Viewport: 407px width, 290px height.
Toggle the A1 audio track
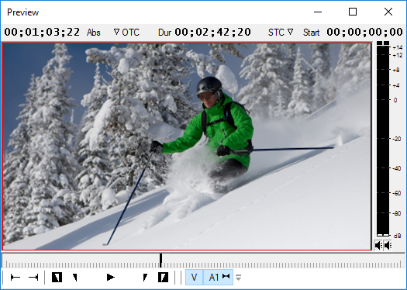(214, 278)
